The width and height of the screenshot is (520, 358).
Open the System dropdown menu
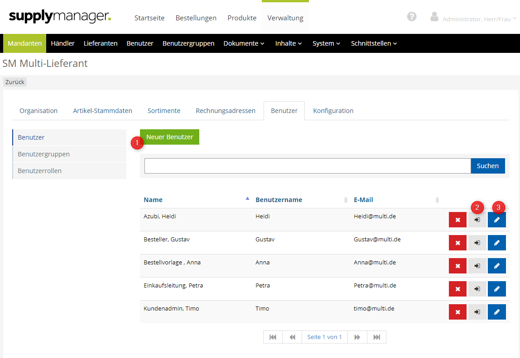[x=326, y=43]
